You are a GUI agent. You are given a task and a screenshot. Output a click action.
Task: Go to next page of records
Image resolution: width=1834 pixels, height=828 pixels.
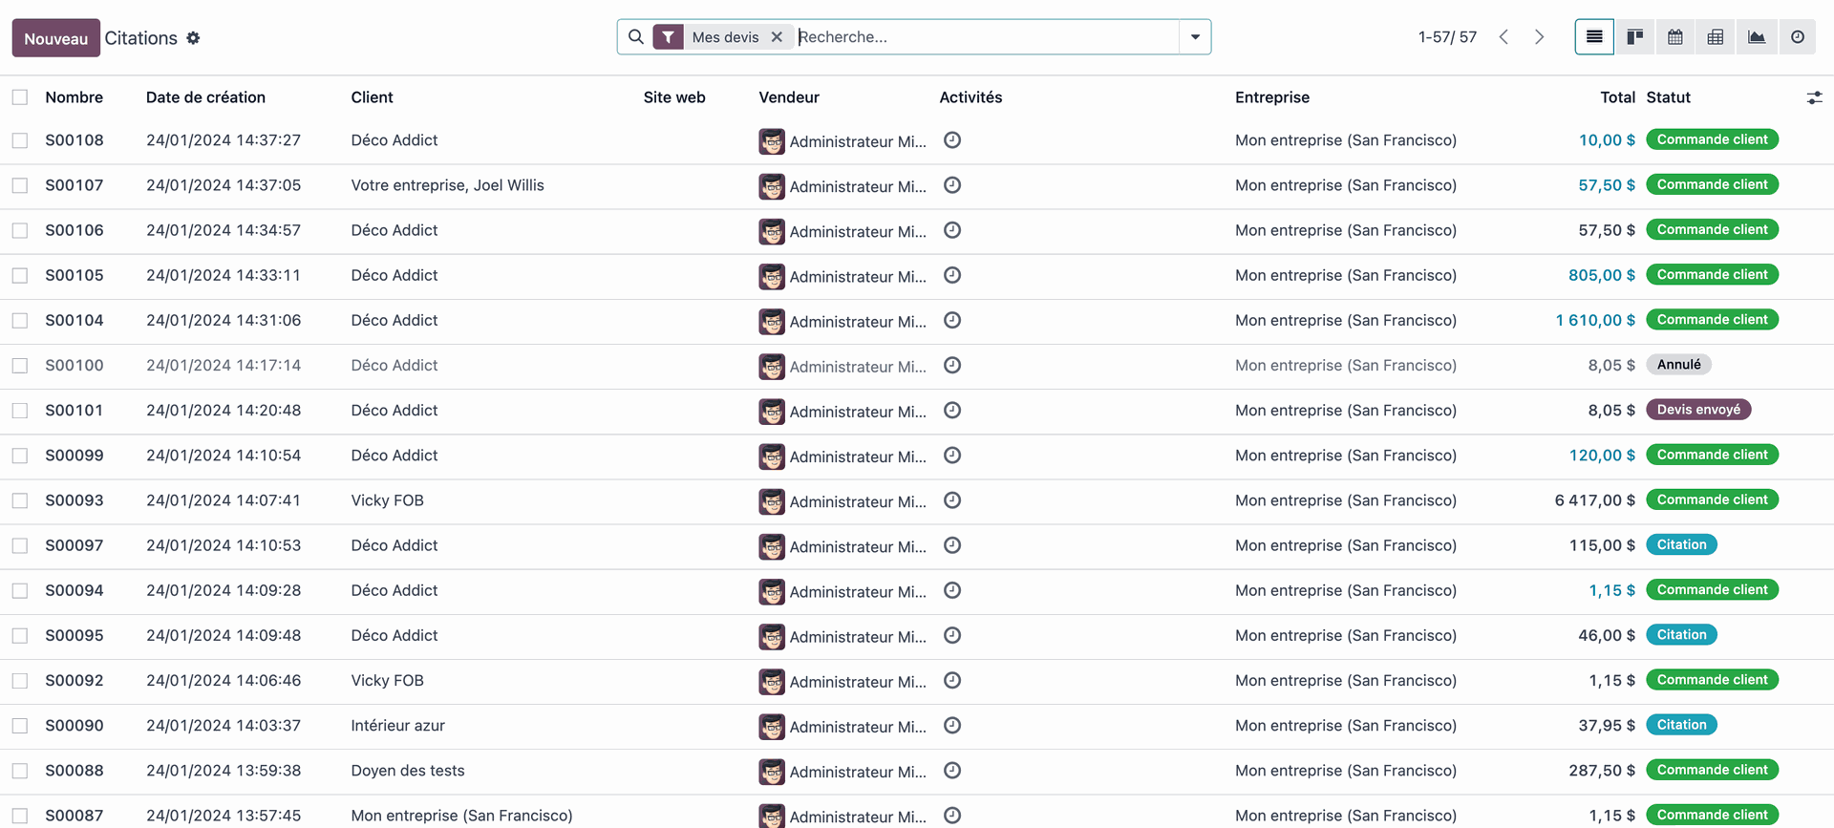click(x=1539, y=37)
